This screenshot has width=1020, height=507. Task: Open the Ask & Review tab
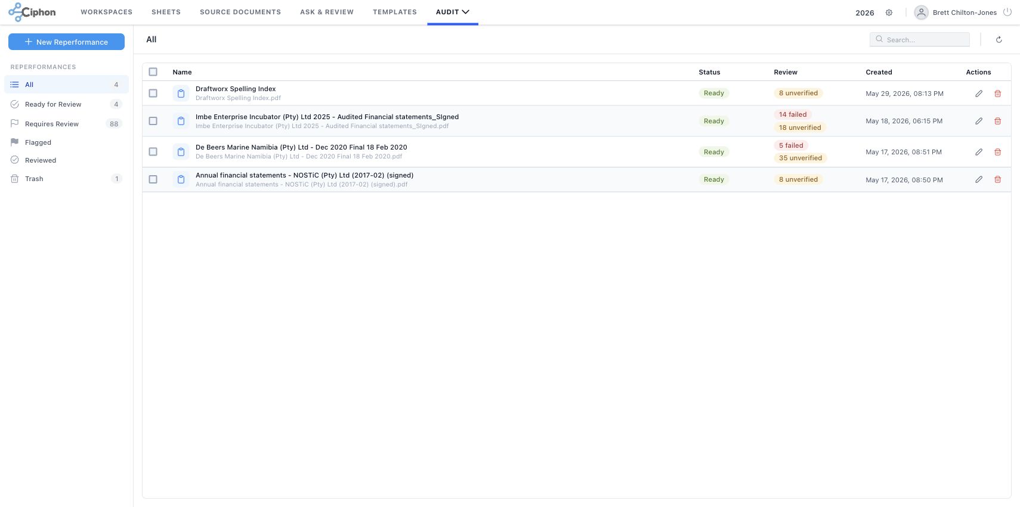pos(327,12)
